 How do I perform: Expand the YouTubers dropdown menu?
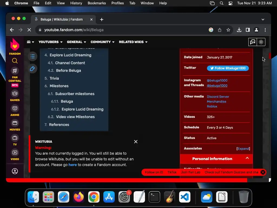51,42
